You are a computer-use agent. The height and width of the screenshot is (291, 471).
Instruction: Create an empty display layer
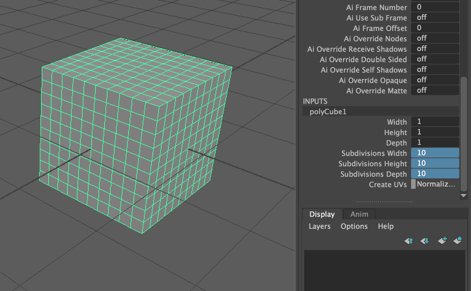(442, 241)
